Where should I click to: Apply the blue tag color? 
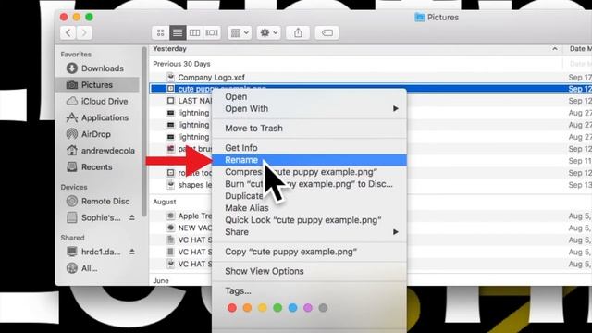(x=292, y=308)
